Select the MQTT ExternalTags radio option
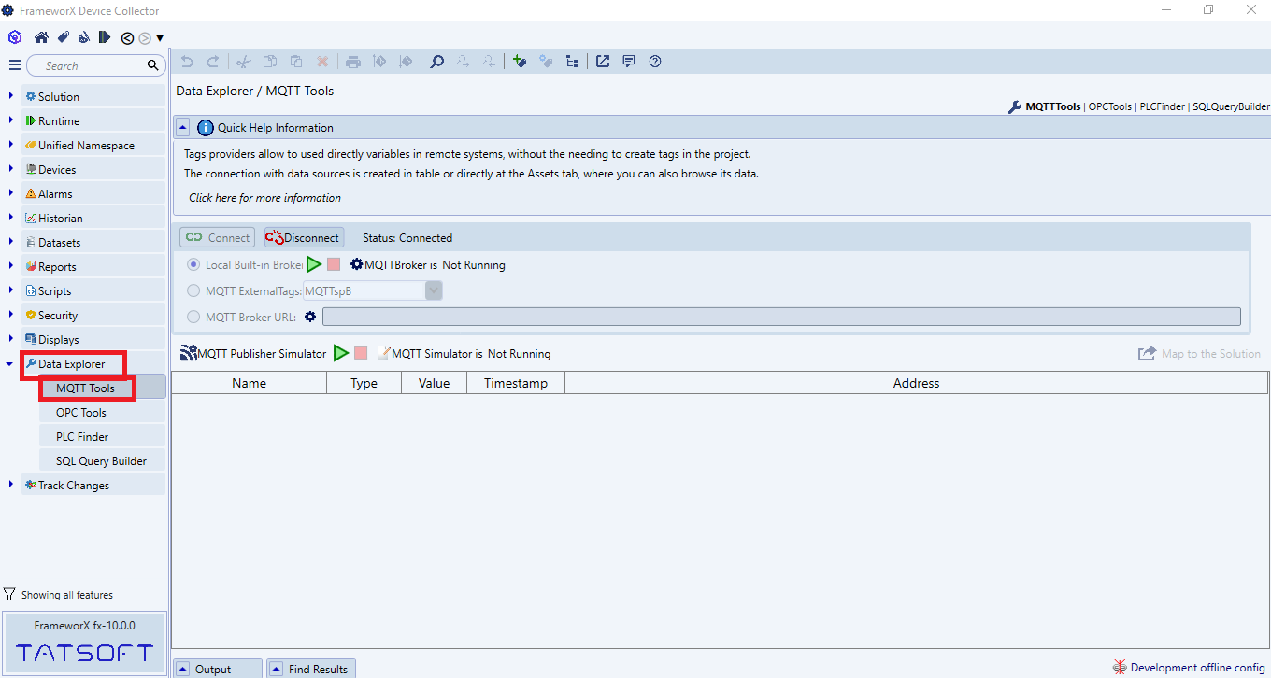Viewport: 1271px width, 678px height. coord(193,290)
